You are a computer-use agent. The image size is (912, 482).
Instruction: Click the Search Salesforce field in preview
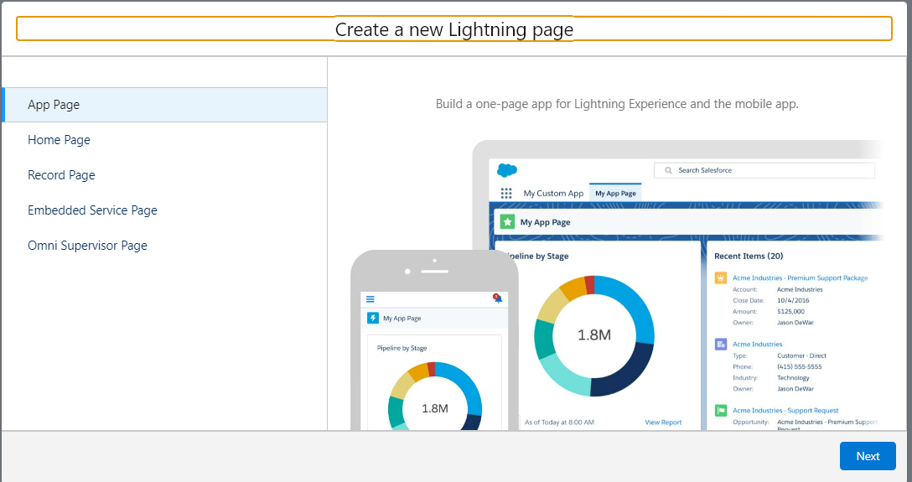click(x=764, y=170)
